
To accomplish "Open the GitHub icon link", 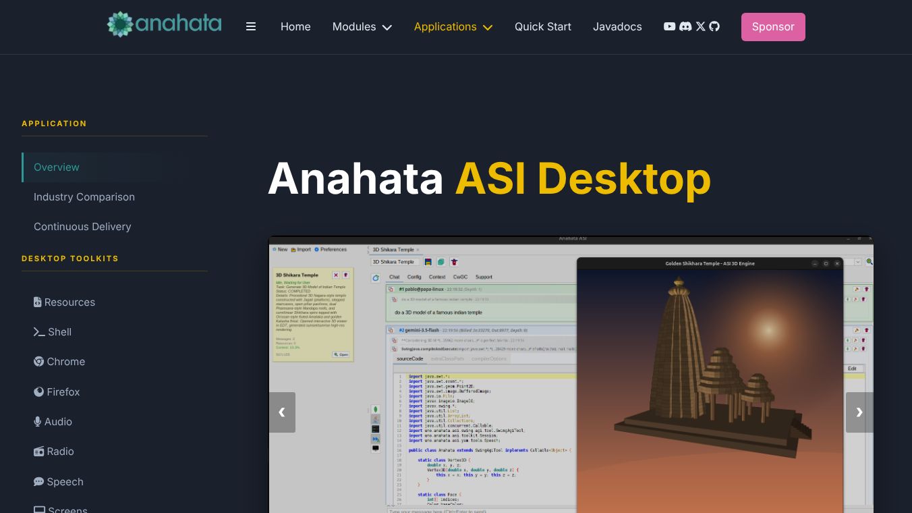I will click(x=714, y=26).
